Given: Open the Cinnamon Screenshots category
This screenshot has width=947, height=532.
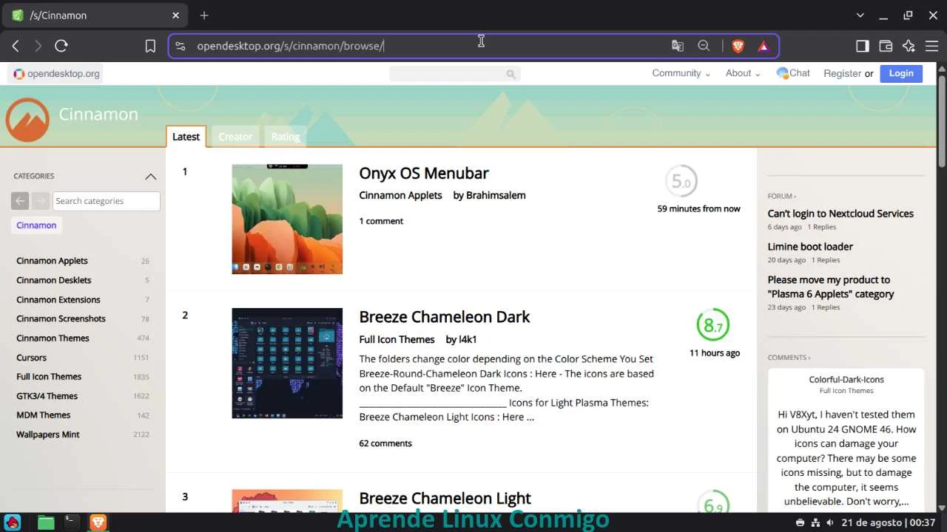Looking at the screenshot, I should coord(61,318).
